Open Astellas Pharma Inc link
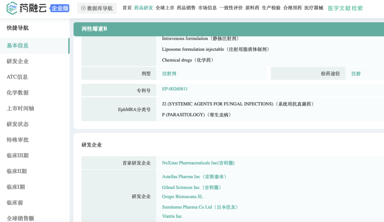The width and height of the screenshot is (384, 222). (195, 177)
